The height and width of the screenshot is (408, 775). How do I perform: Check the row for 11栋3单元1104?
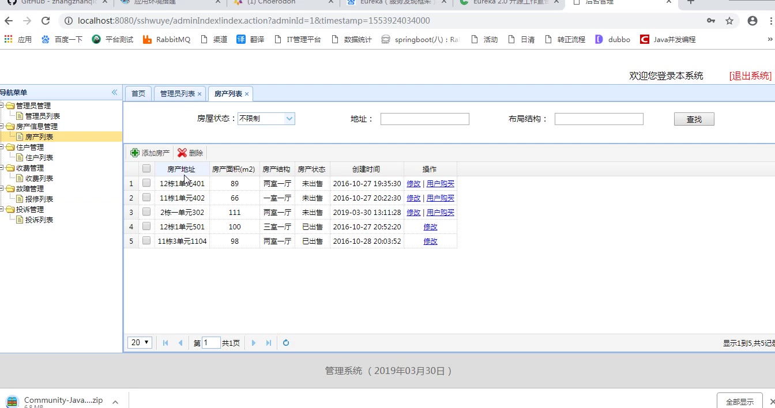pos(146,241)
